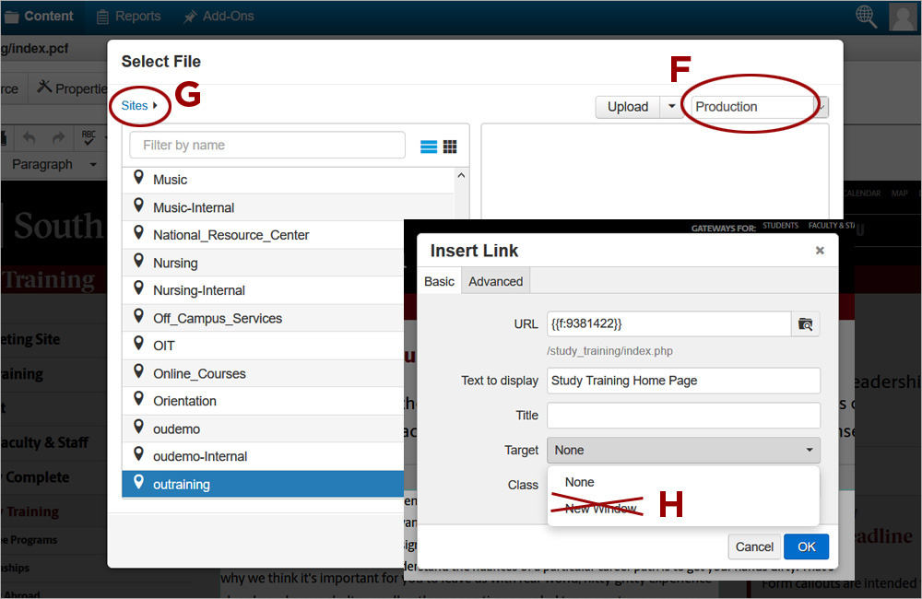Open the Reports menu
Screen dimensions: 922x599
127,16
